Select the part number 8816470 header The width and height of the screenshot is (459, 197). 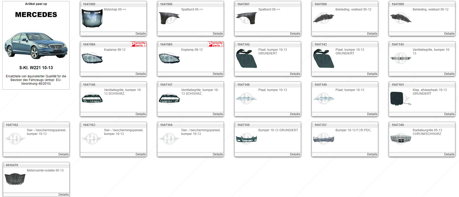pyautogui.click(x=12, y=165)
